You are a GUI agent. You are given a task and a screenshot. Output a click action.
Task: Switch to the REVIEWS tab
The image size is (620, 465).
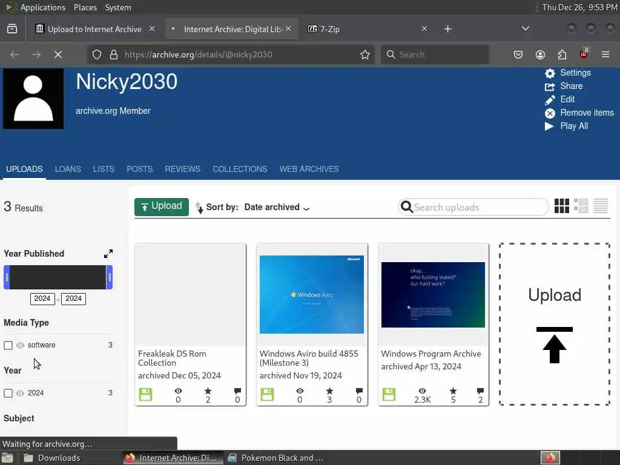click(x=183, y=170)
